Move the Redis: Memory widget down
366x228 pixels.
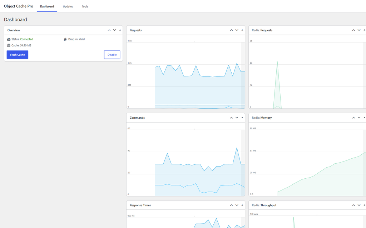coord(359,118)
